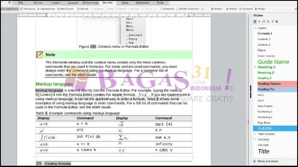Toggle Auto Spellcheck on the toolbar
This screenshot has width=298, height=167.
[x=9, y=9]
